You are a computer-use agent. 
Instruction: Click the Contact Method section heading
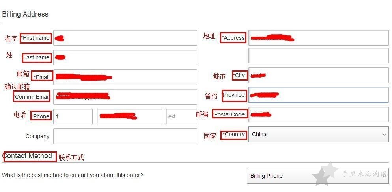[27, 156]
